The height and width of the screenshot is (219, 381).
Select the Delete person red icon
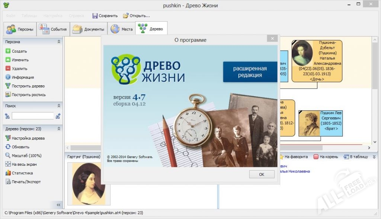coord(8,69)
